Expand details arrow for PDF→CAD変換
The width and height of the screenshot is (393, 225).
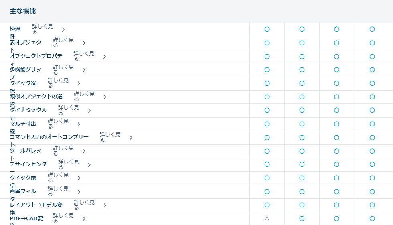[x=84, y=219]
